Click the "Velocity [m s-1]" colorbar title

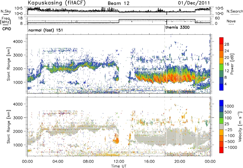pyautogui.click(x=240, y=126)
